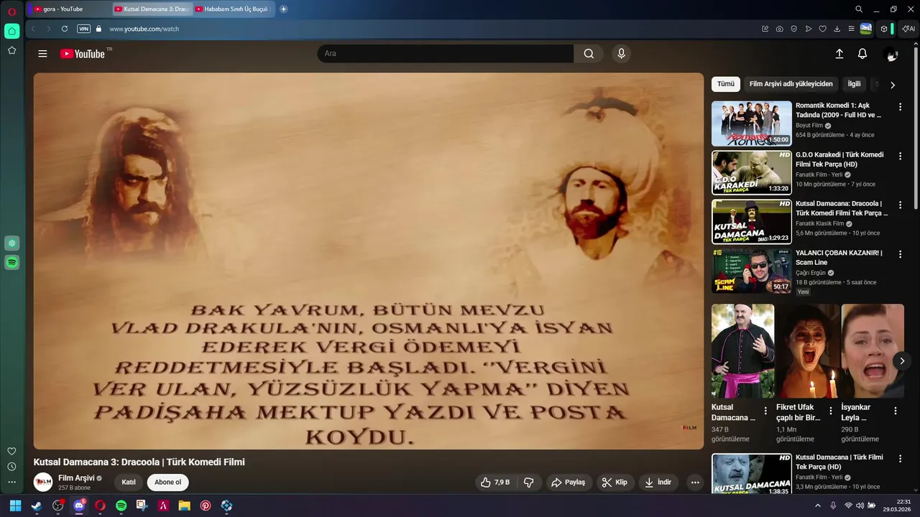The width and height of the screenshot is (920, 517).
Task: Dislike the video with thumbs down
Action: [529, 483]
